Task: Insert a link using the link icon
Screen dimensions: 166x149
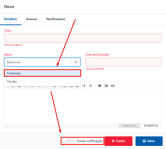Action: (x=113, y=86)
